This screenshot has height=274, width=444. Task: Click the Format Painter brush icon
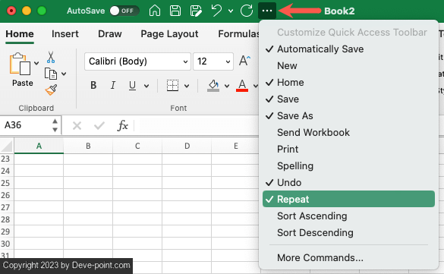[x=51, y=90]
